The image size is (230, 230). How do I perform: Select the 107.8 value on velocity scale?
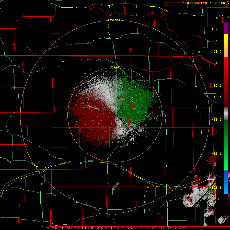[x=216, y=29]
